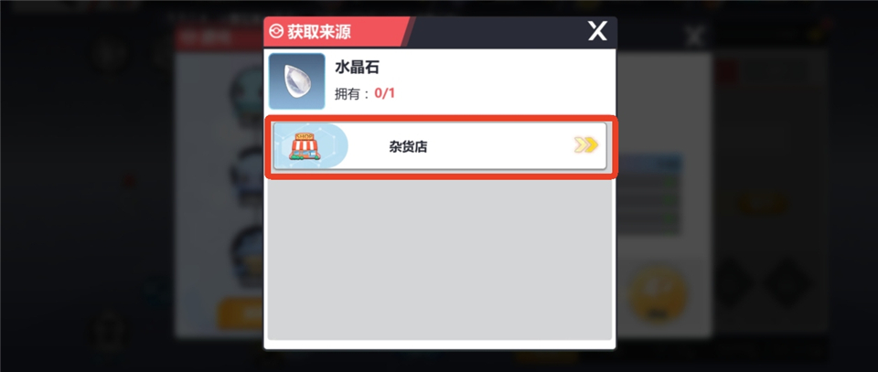Click the topmost blurred round avatar behind dialog

[x=246, y=93]
